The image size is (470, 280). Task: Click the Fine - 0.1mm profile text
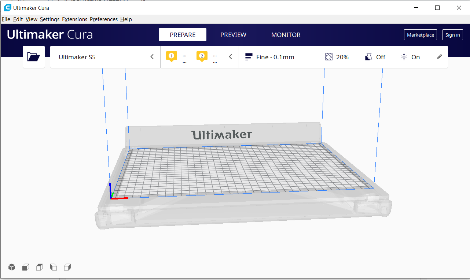point(275,57)
